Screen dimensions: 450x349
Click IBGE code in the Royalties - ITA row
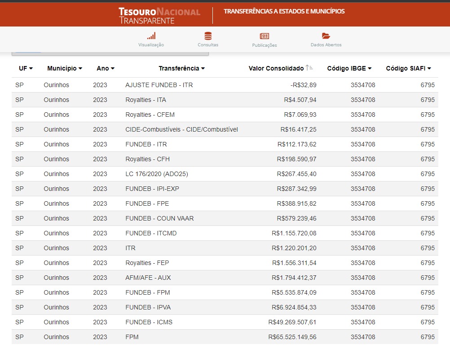(363, 100)
